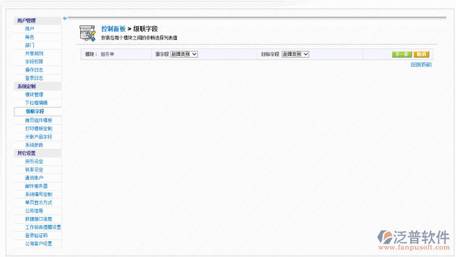Open the 源字段 dropdown
Viewport: 456px width, 257px height.
(x=184, y=55)
